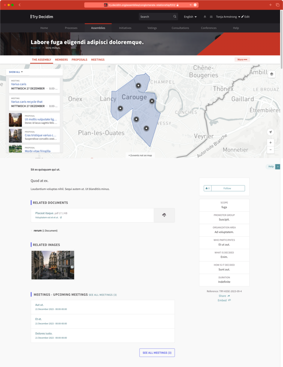Screen dimensions: 283x367
Task: Go to Initiatives in main navigation
Action: [125, 28]
